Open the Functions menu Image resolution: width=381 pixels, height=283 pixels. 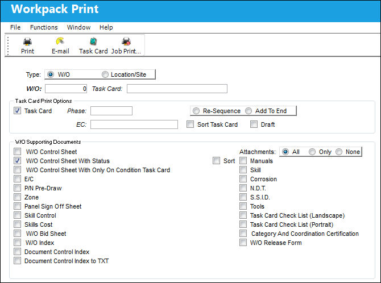[x=44, y=27]
